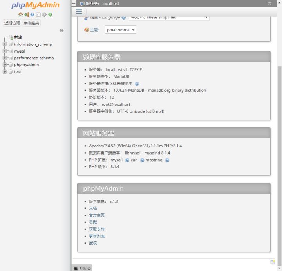This screenshot has height=271, width=282.
Task: Expand the phpmyadmin database node
Action: pyautogui.click(x=5, y=64)
